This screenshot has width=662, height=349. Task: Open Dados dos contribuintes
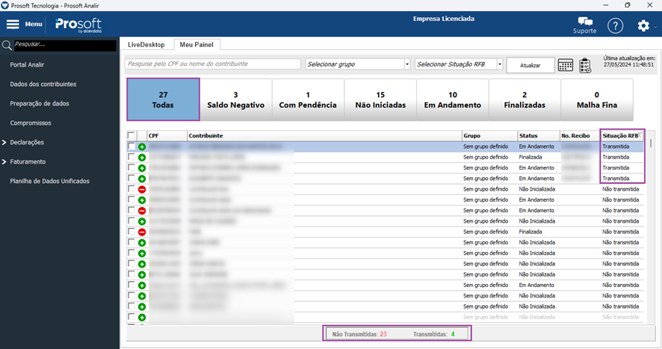pos(43,84)
